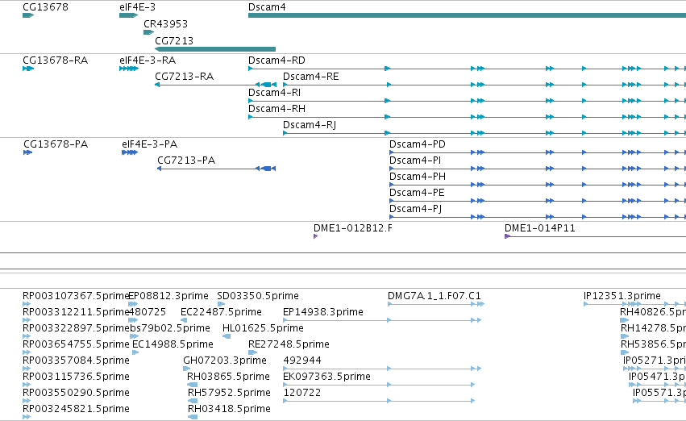The width and height of the screenshot is (686, 421).
Task: Click EST RH40826.5prime label
Action: pos(653,312)
